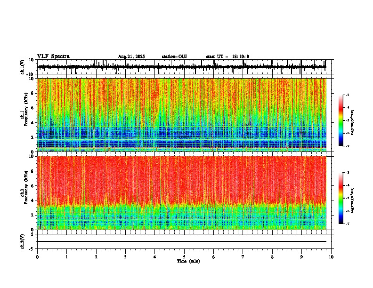
Task: Click time axis tick label "0"
Action: click(37, 257)
